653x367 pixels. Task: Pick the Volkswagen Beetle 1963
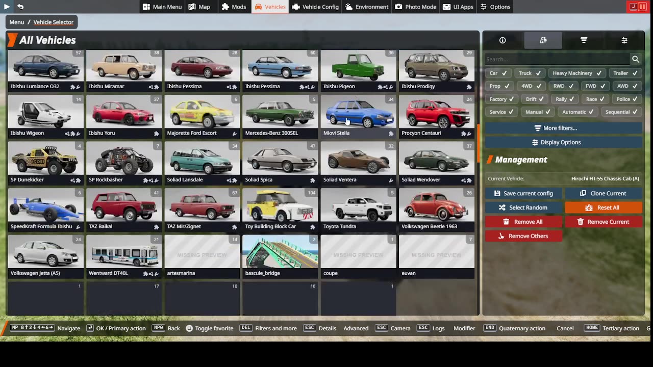point(437,210)
